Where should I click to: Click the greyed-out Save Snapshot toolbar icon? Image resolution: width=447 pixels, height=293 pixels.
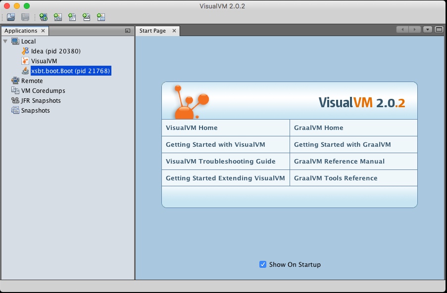pos(25,17)
